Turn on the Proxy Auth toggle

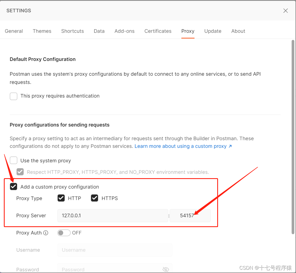(x=64, y=233)
